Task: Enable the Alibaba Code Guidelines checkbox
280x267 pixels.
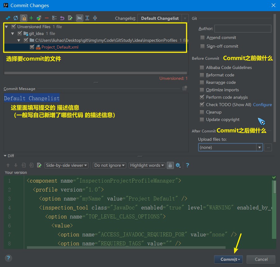Action: click(x=202, y=67)
